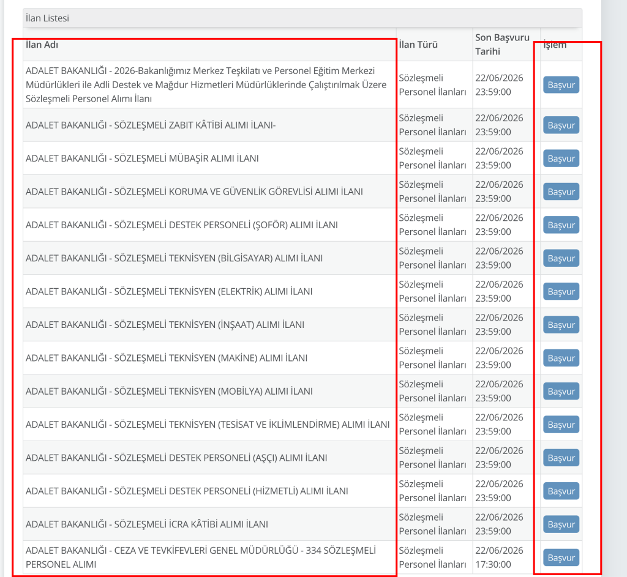The height and width of the screenshot is (577, 627).
Task: Select the İşlem column header
Action: coord(555,44)
